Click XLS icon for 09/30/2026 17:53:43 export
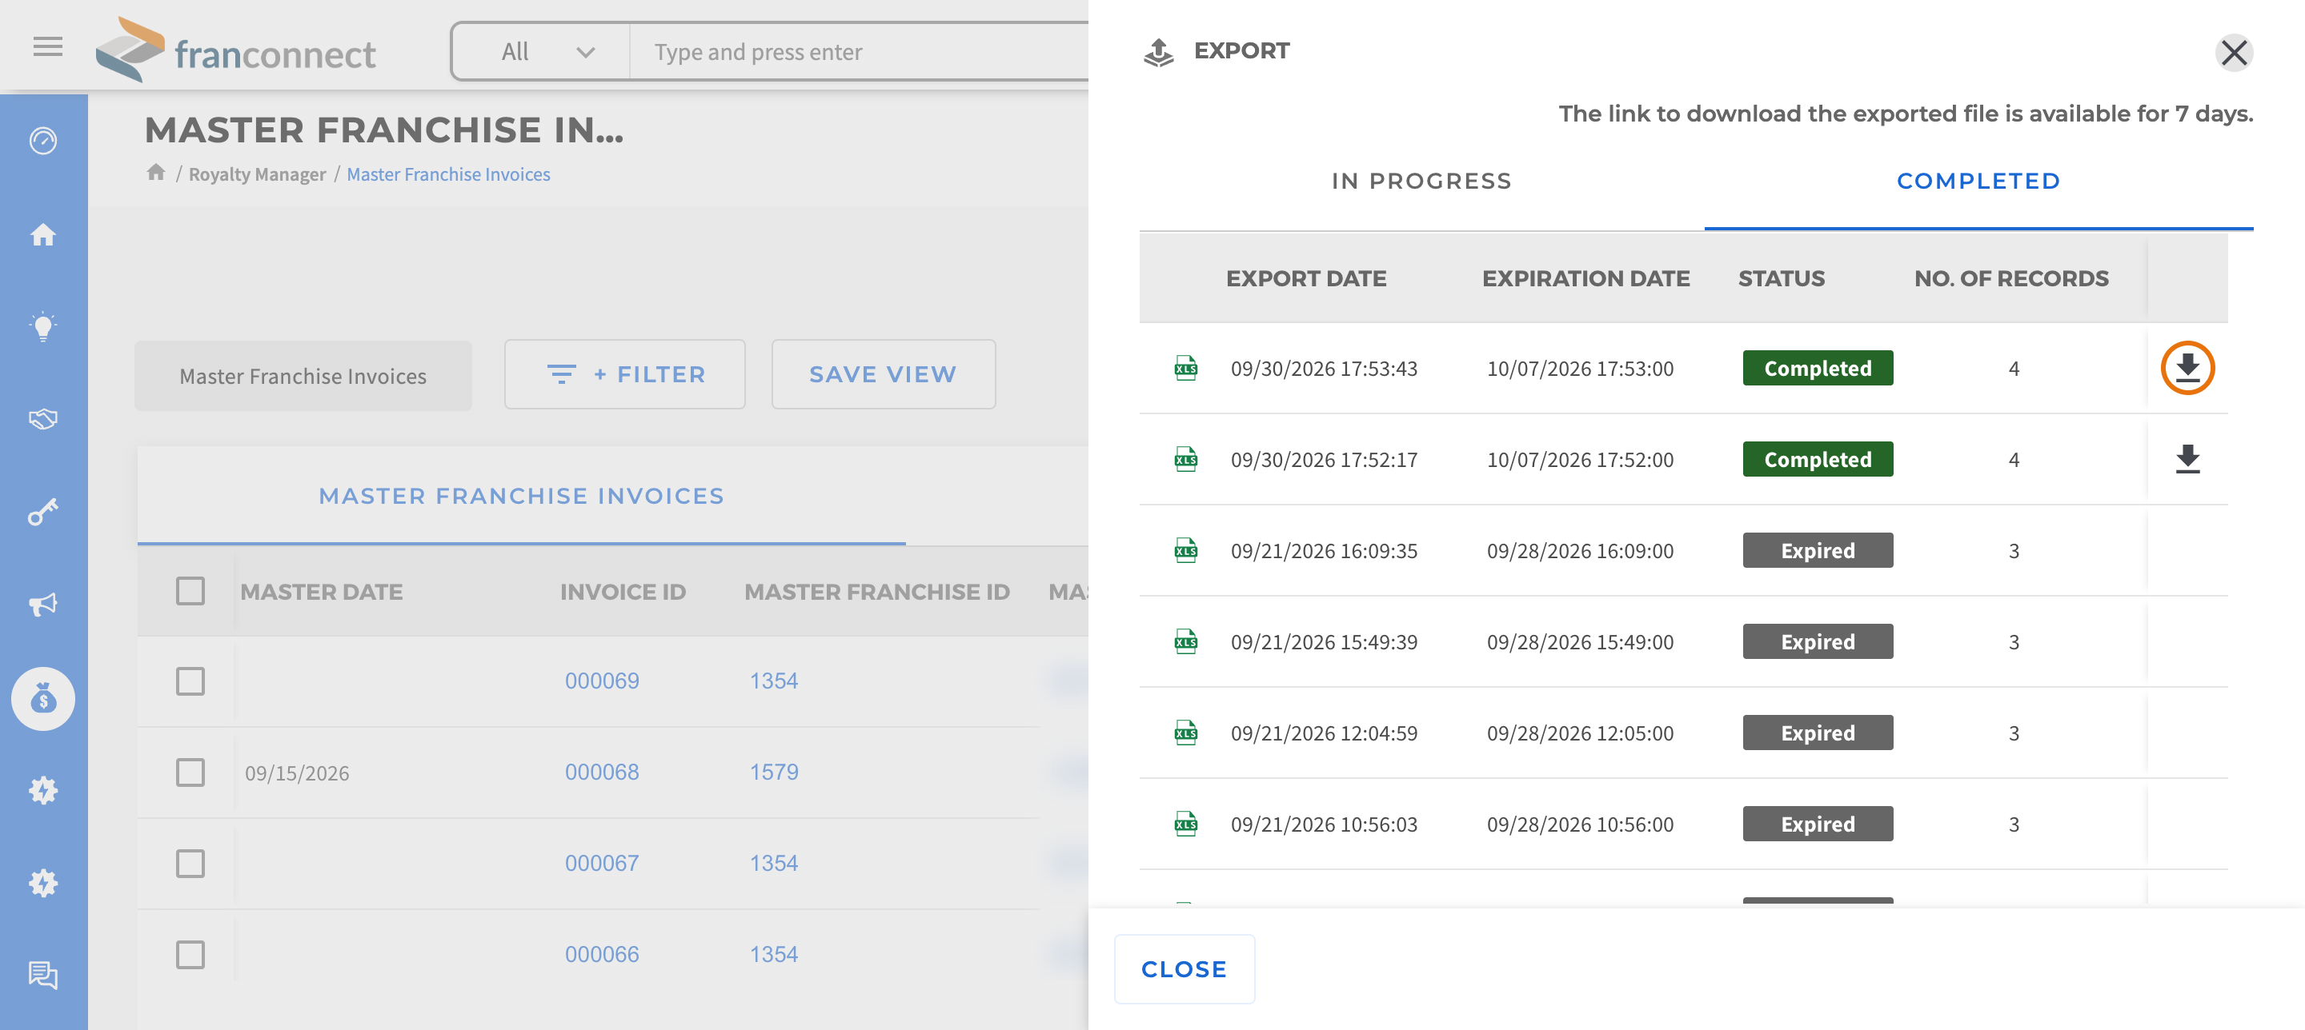Viewport: 2305px width, 1030px height. click(x=1185, y=368)
